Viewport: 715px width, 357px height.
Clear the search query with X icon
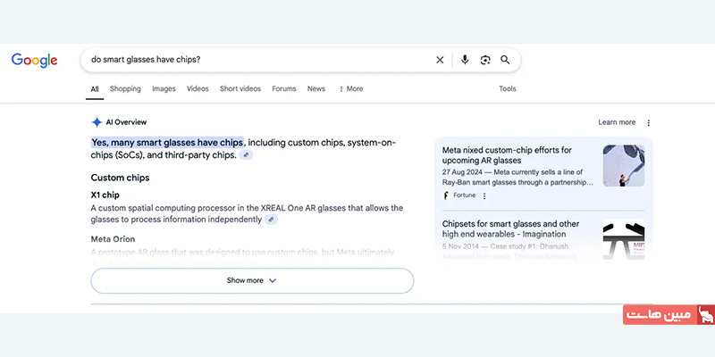point(440,60)
